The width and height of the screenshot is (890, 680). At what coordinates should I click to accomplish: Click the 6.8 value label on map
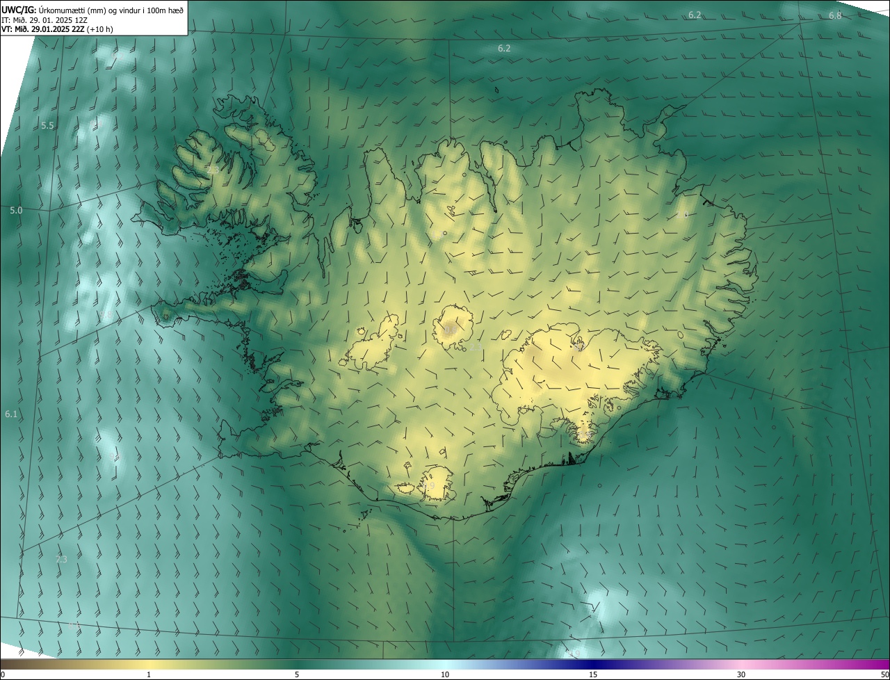pos(835,16)
